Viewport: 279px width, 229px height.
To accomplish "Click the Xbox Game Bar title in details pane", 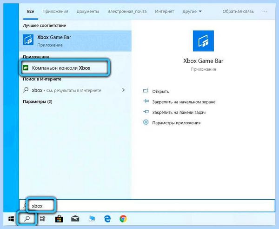I will (203, 61).
